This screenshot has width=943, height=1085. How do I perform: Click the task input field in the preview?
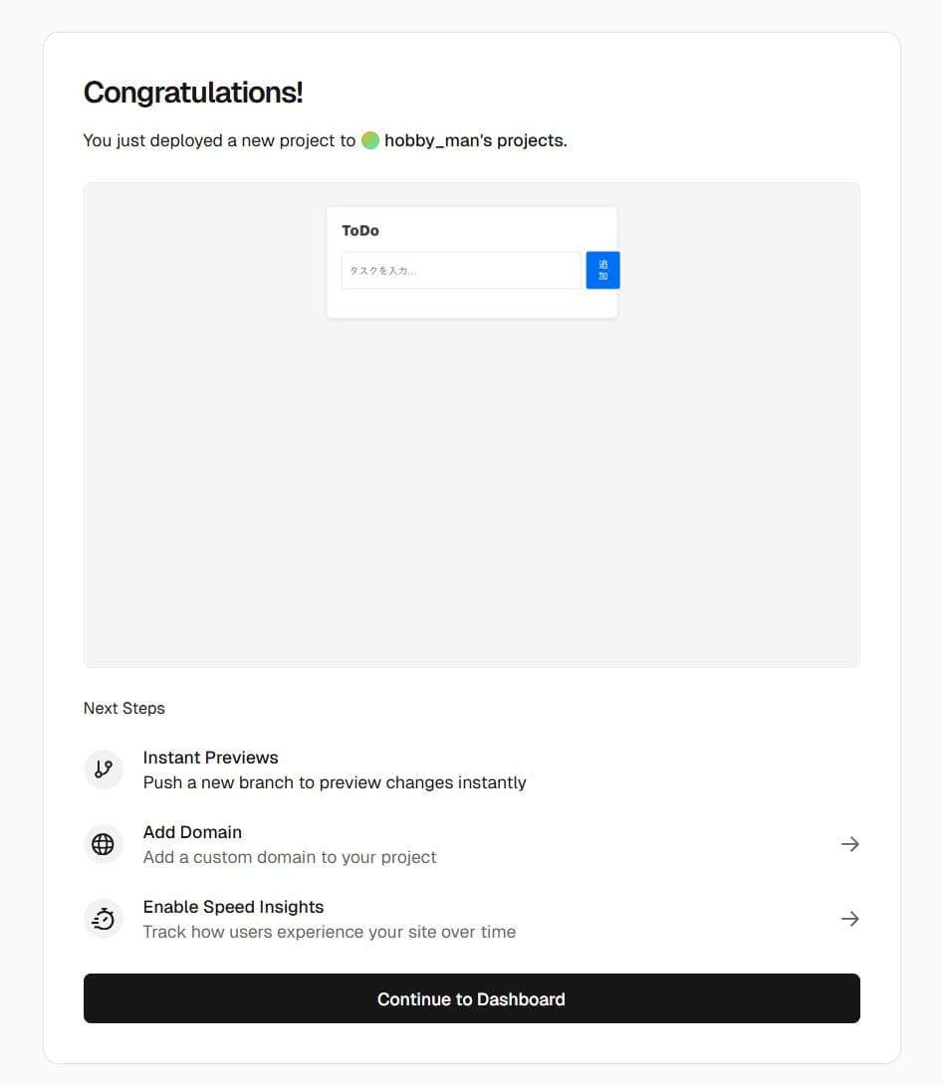click(x=460, y=270)
